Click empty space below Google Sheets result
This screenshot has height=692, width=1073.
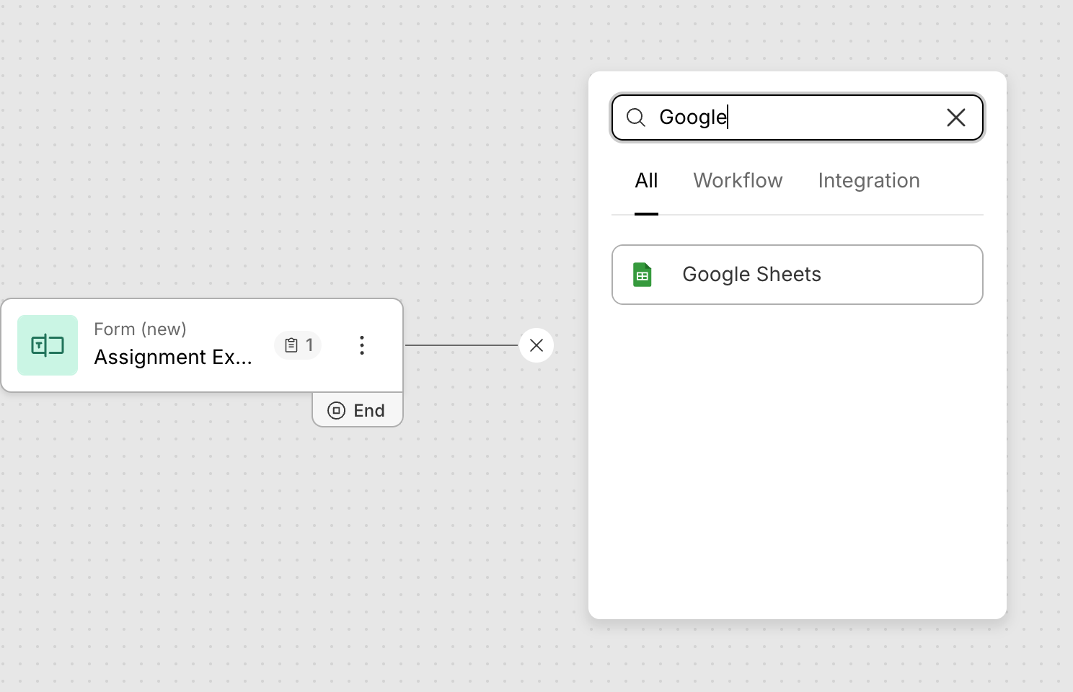(x=797, y=461)
